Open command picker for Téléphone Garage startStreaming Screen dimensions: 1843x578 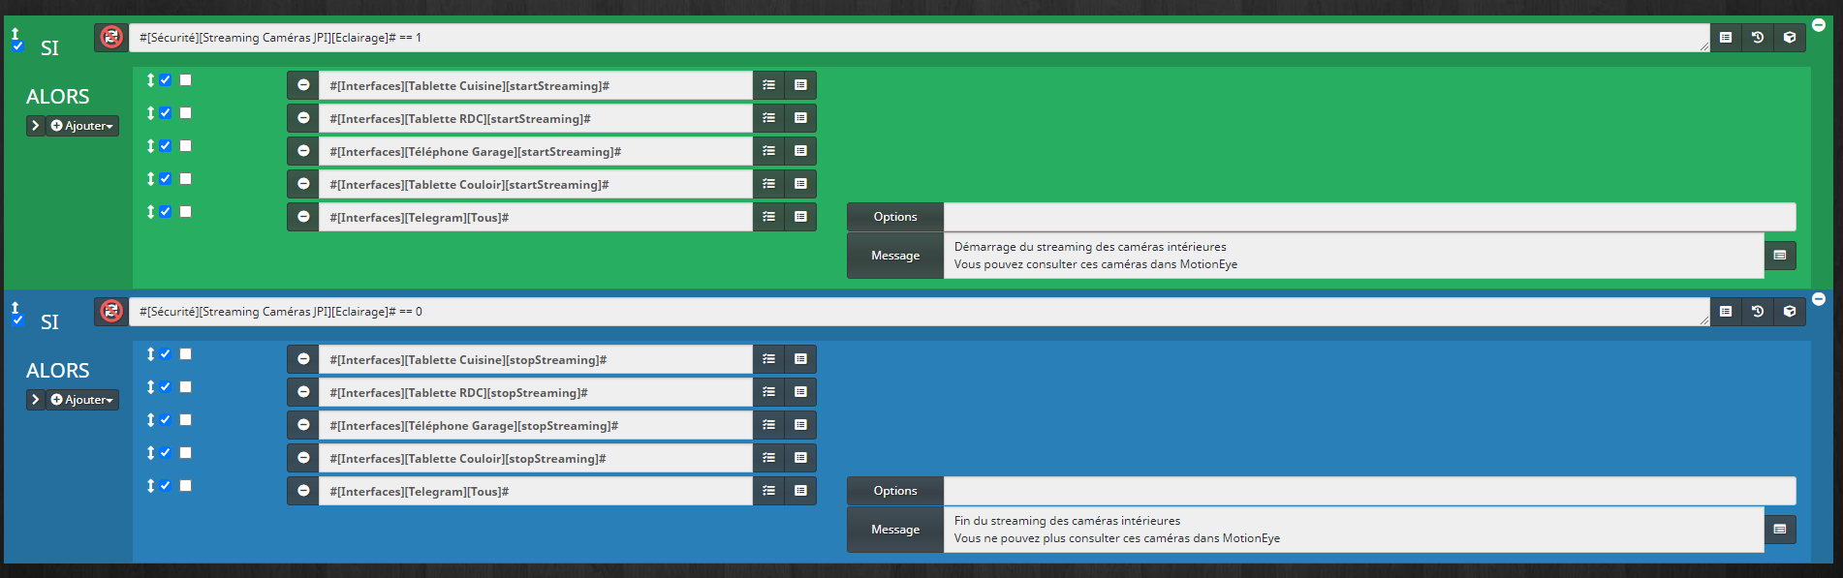(x=800, y=151)
